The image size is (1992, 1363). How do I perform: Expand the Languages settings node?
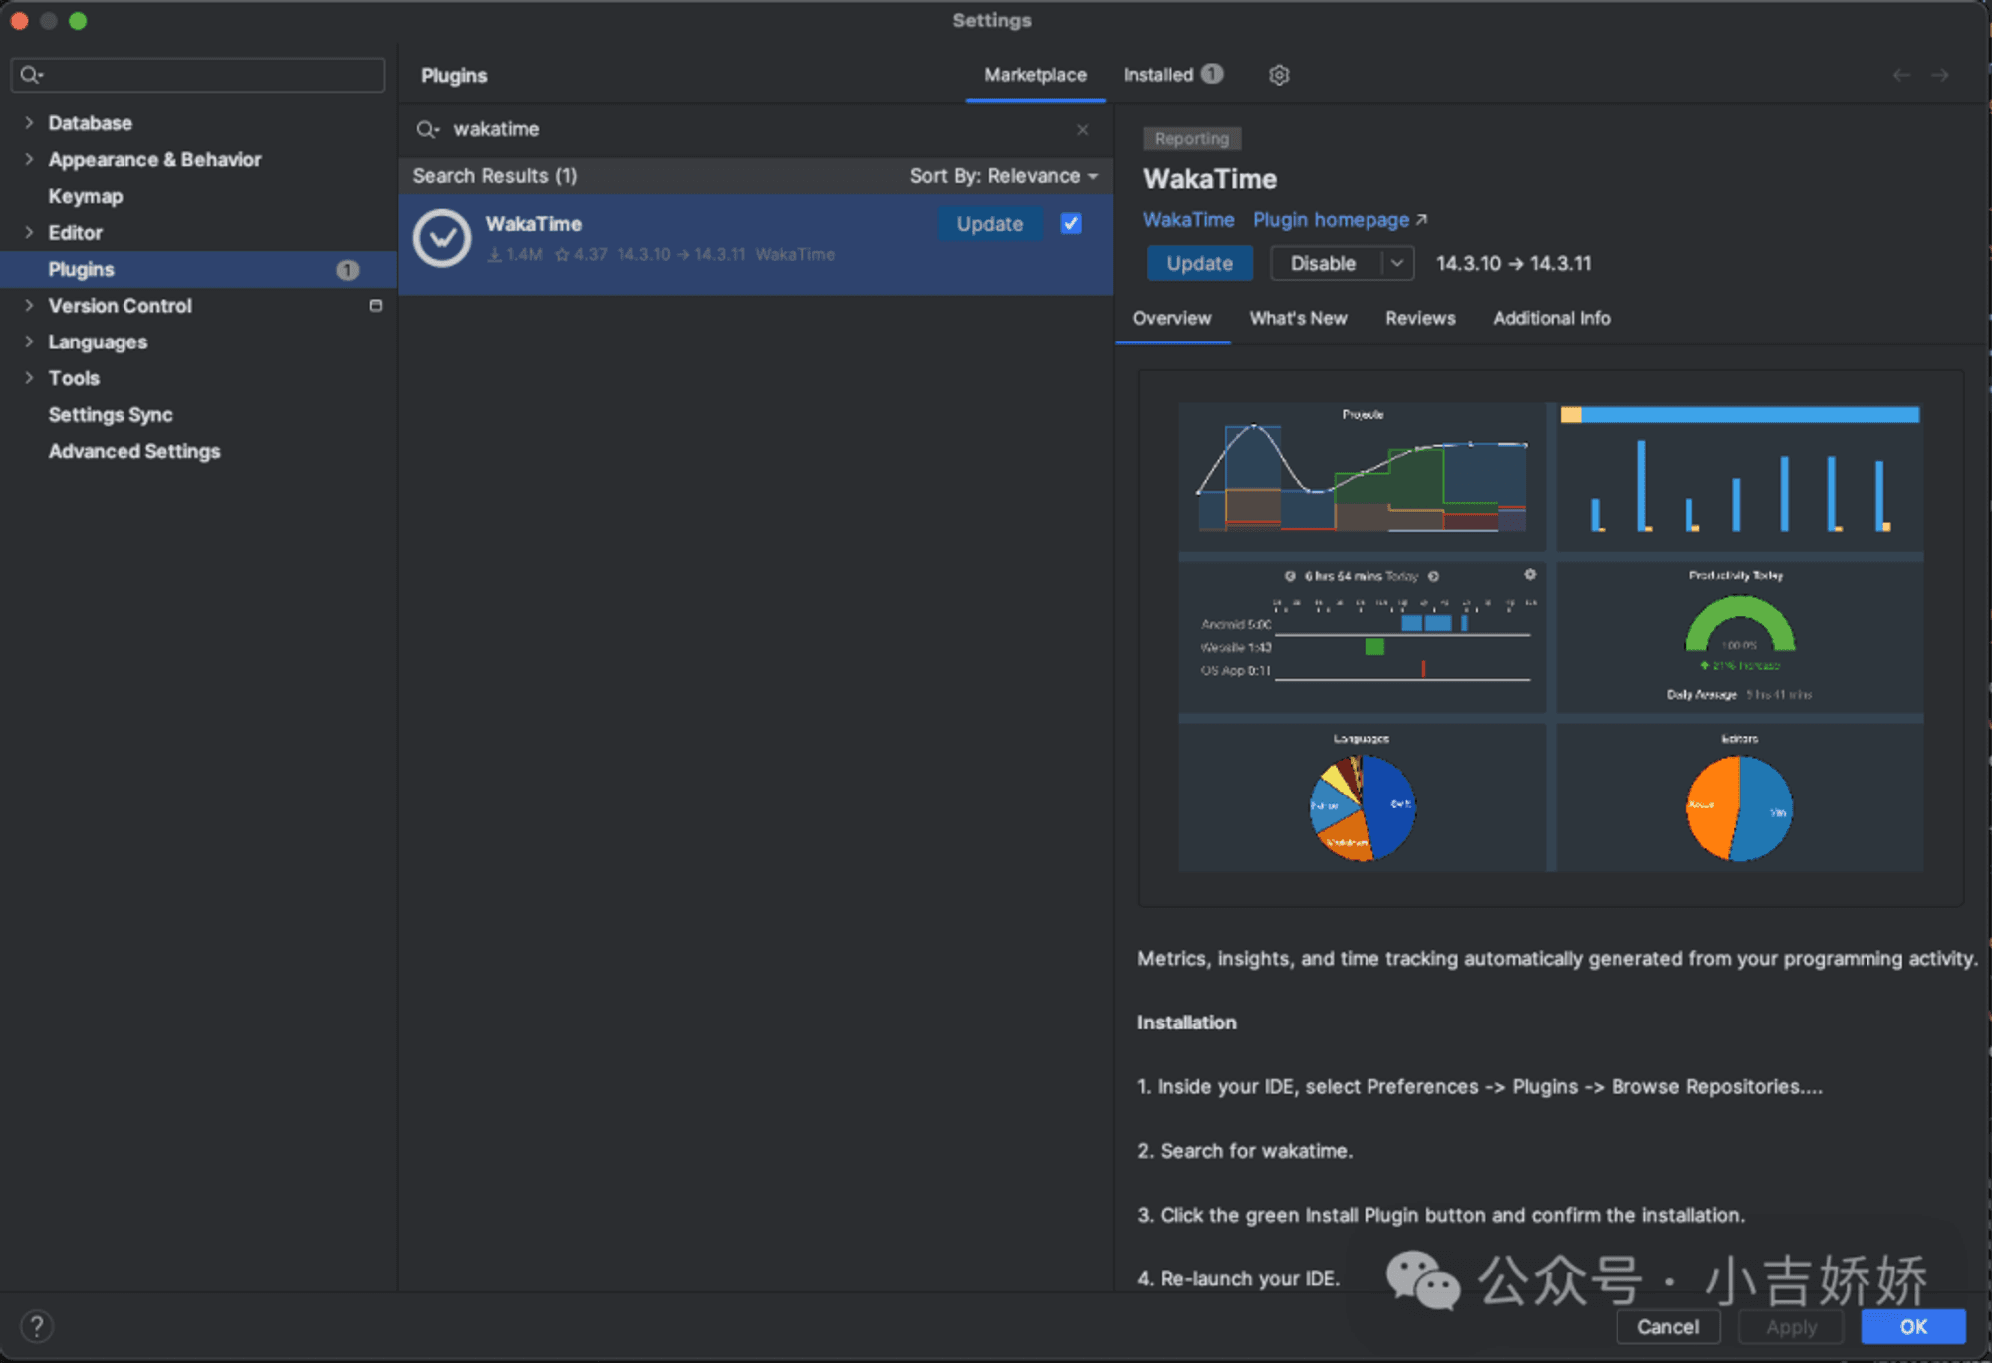(x=29, y=341)
